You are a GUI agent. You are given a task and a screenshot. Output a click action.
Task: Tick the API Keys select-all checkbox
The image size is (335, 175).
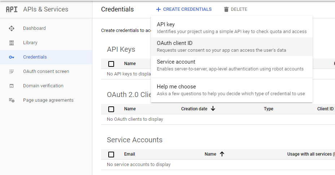pyautogui.click(x=111, y=64)
